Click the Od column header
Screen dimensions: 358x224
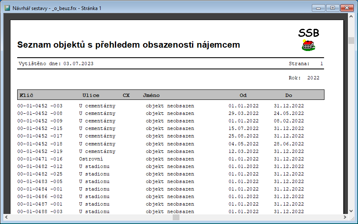coord(243,95)
